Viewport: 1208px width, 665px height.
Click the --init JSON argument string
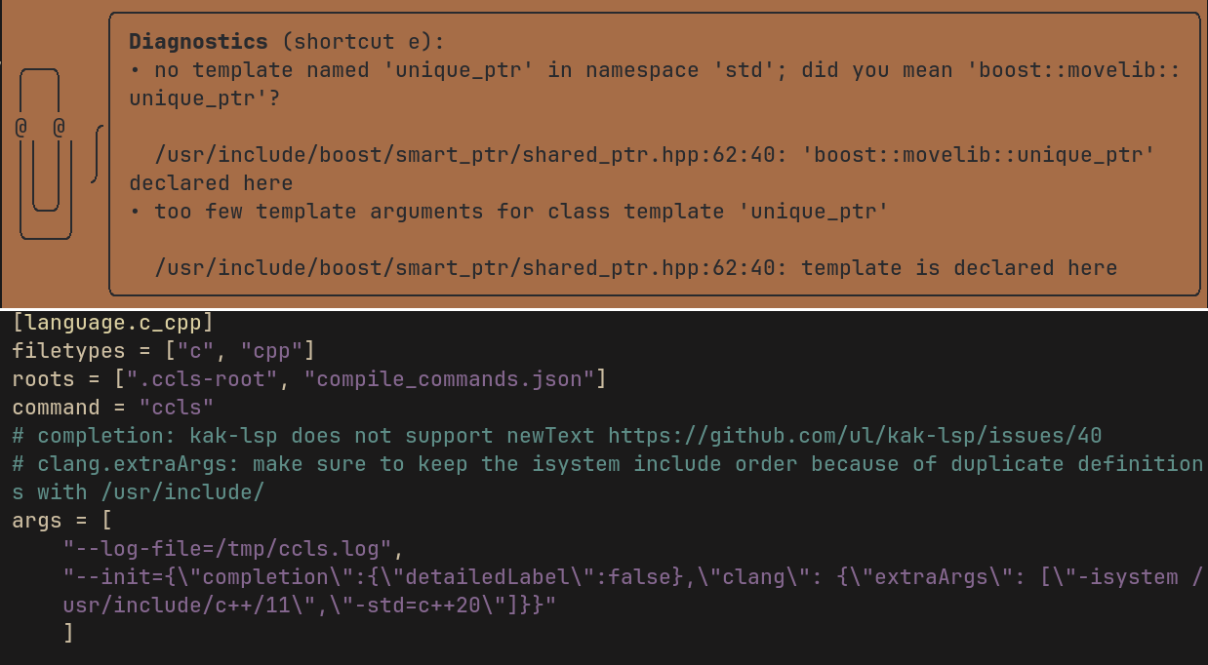633,591
